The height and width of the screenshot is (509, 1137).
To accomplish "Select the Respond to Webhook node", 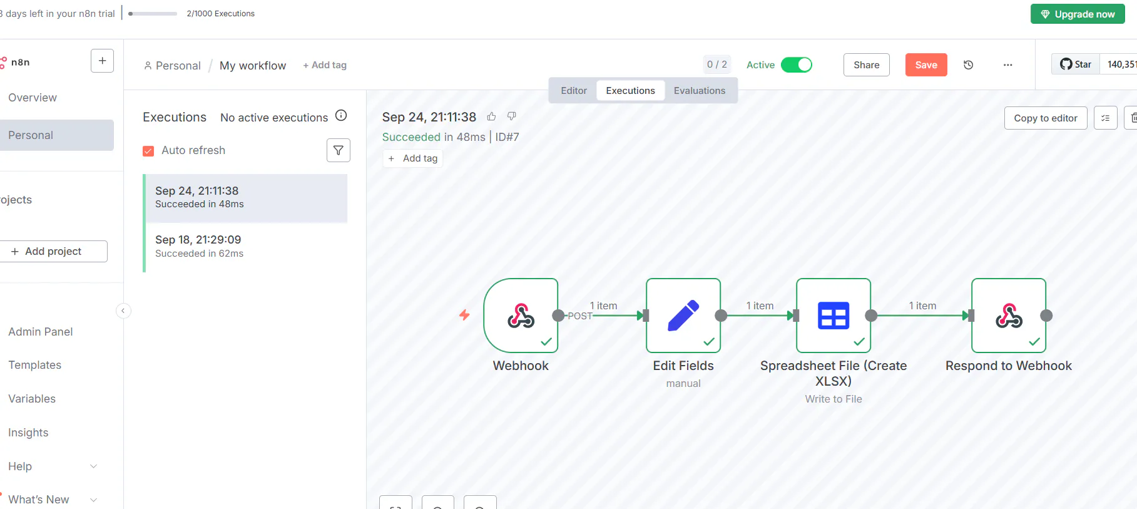I will [1009, 316].
